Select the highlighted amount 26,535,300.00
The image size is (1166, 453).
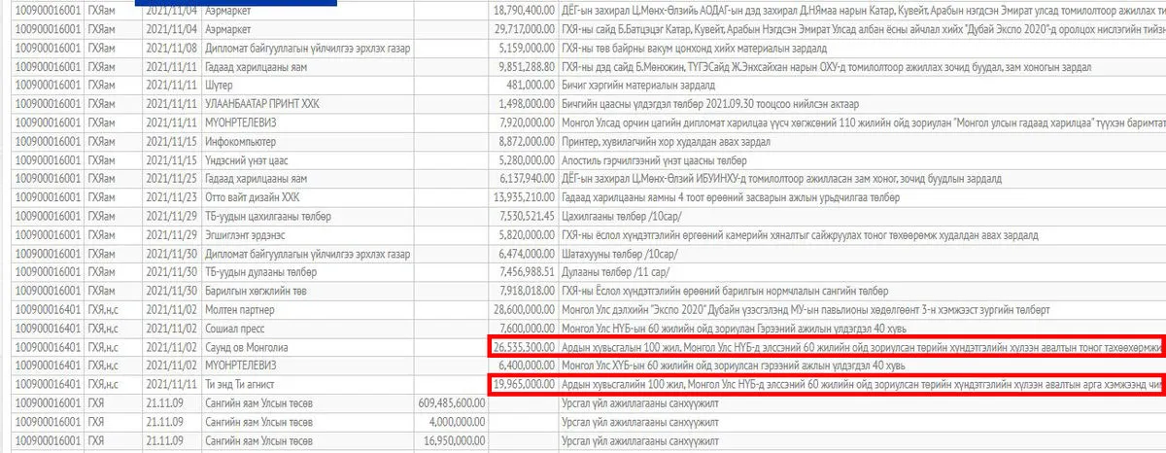(525, 347)
